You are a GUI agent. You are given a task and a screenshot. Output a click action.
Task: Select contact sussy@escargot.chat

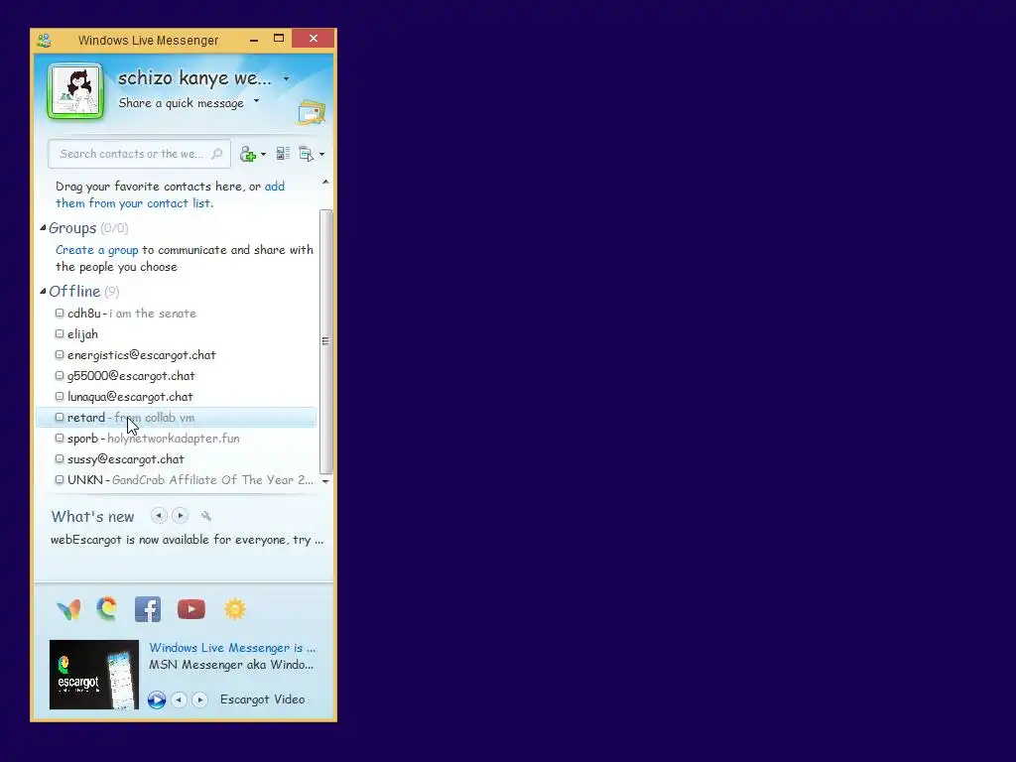click(177, 458)
